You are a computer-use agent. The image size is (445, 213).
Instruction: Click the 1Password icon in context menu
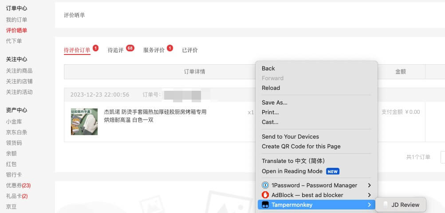[x=265, y=186]
